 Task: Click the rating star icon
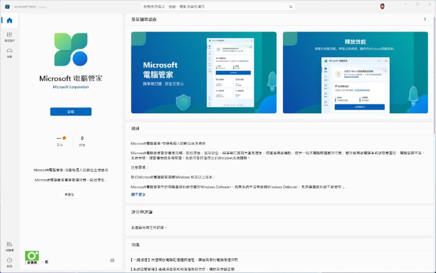coord(64,138)
